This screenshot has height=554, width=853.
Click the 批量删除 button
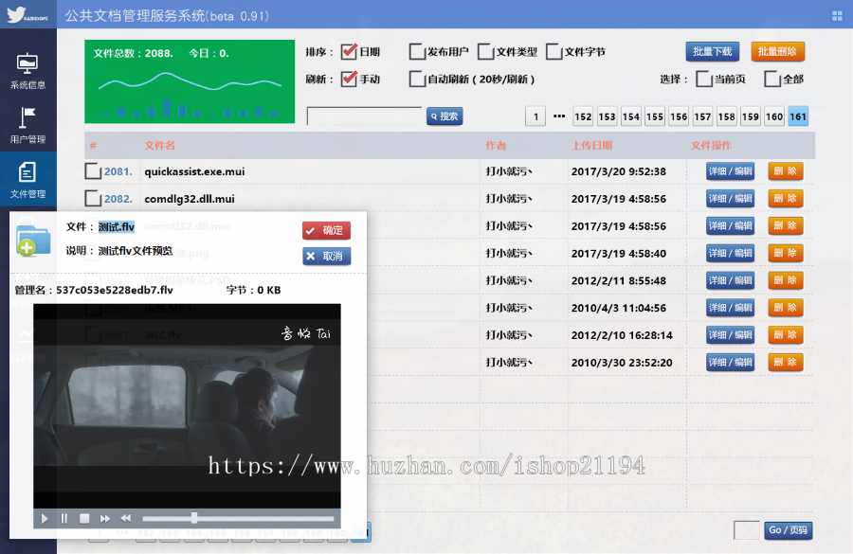(x=777, y=52)
